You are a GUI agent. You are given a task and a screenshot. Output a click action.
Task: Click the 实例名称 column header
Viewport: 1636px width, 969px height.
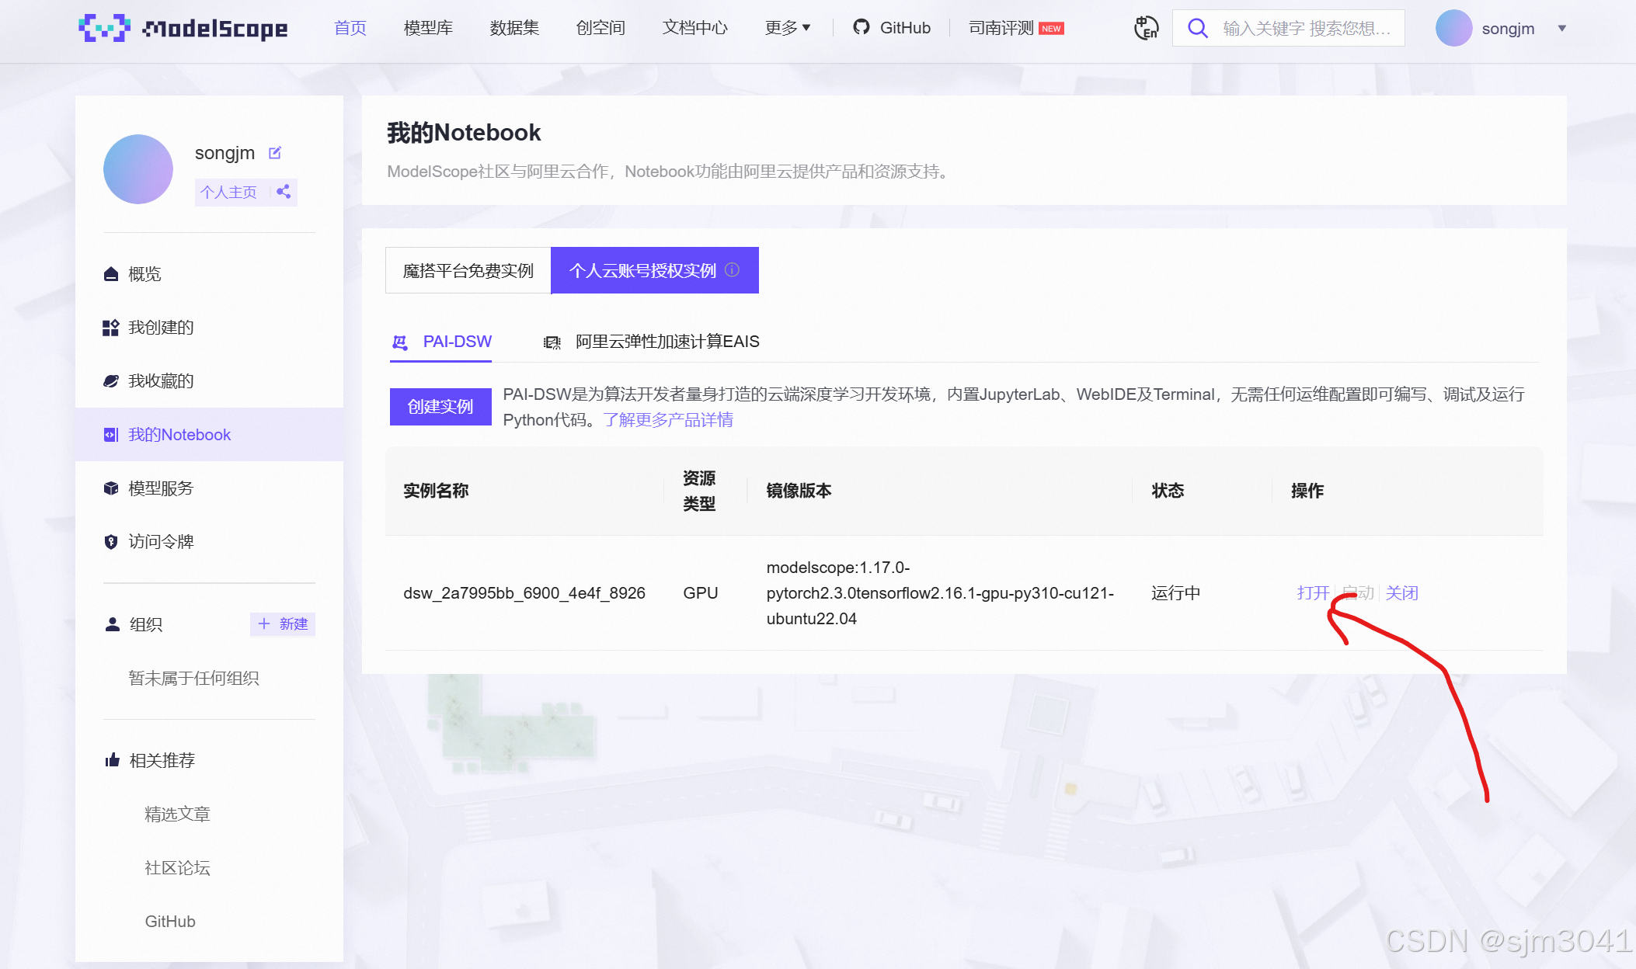pos(437,491)
